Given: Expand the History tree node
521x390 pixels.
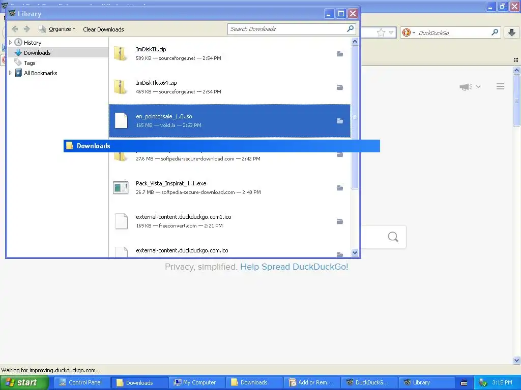Looking at the screenshot, I should click(x=10, y=43).
